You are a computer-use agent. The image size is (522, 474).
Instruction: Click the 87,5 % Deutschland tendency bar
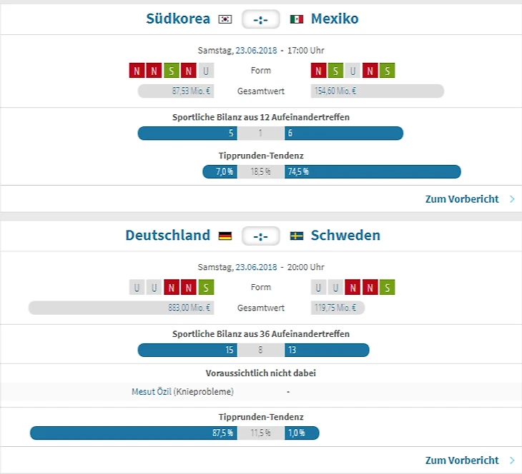point(133,433)
